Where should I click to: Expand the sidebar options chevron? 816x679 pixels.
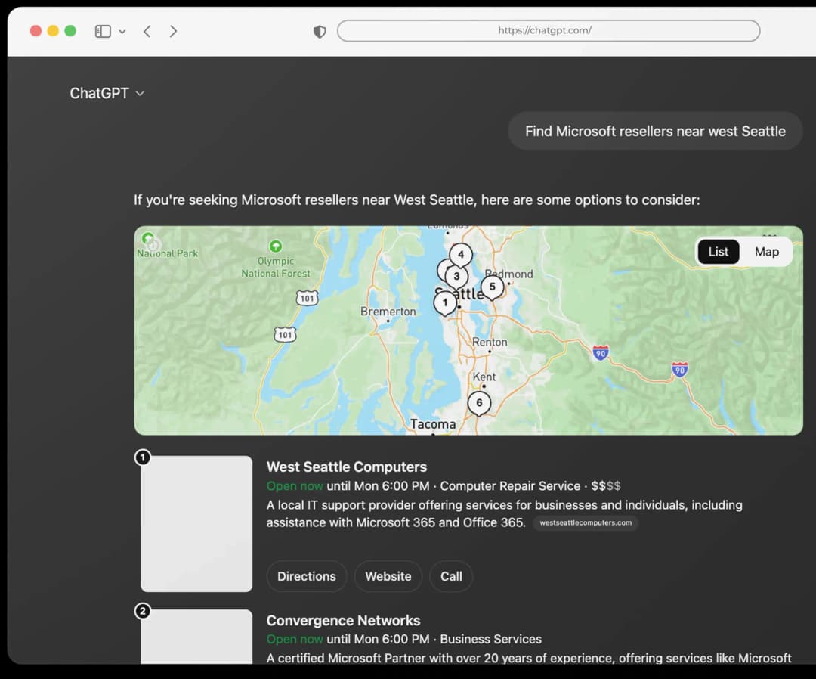coord(122,32)
